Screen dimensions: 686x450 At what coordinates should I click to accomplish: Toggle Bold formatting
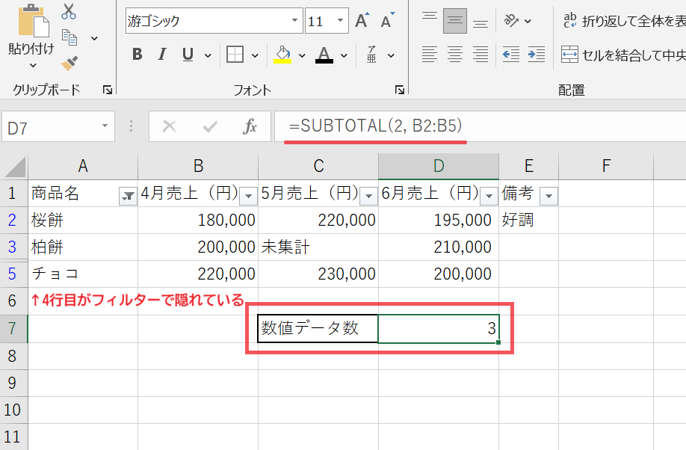pos(137,55)
